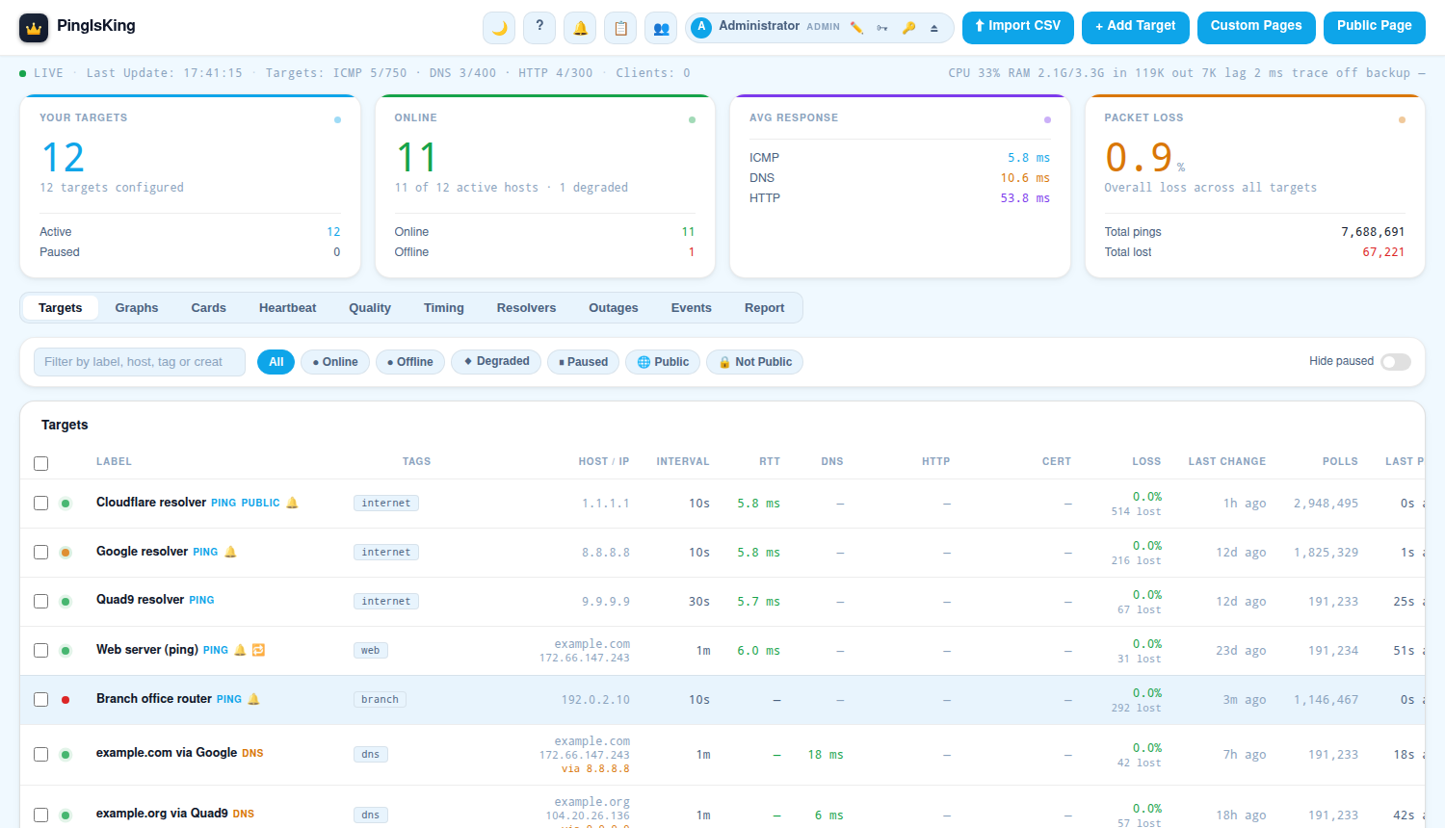The image size is (1445, 828).
Task: Click the bell icon on Branch office router row
Action: (x=254, y=699)
